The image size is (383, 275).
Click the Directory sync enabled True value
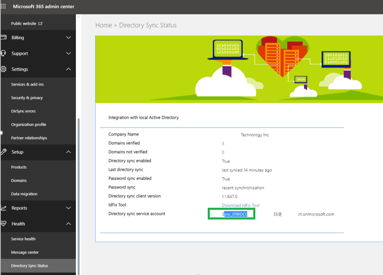pos(226,161)
